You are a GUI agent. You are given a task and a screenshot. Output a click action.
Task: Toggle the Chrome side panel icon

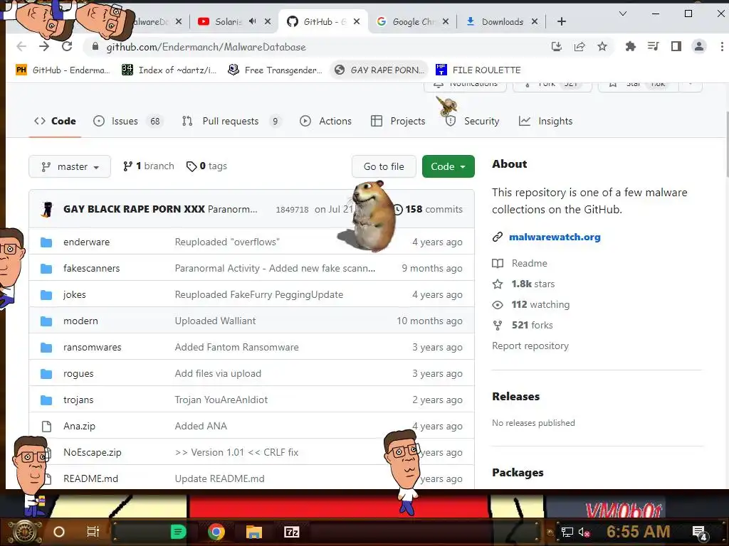click(x=676, y=46)
